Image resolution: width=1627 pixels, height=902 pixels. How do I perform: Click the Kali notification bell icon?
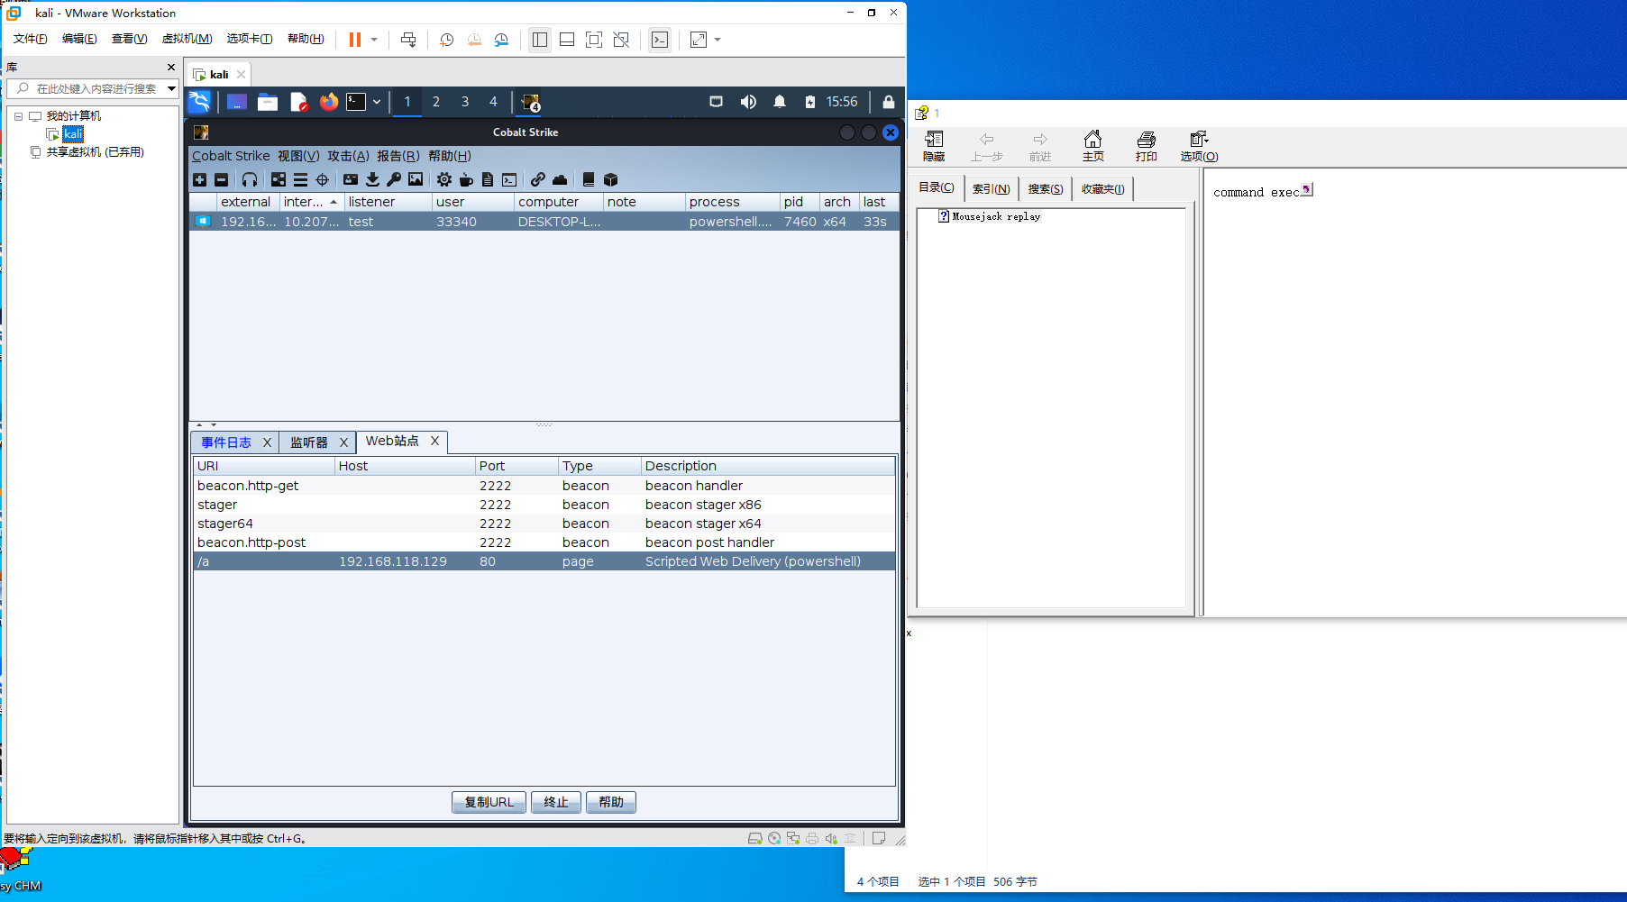click(x=780, y=102)
